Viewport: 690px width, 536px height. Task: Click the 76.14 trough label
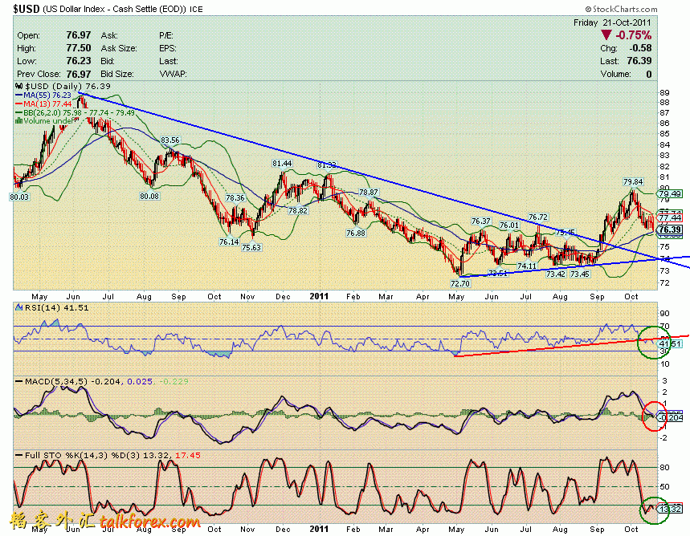(229, 242)
